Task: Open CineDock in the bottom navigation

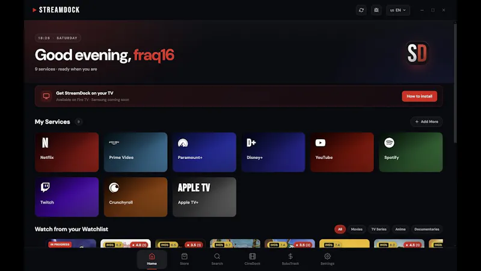Action: pos(253,260)
